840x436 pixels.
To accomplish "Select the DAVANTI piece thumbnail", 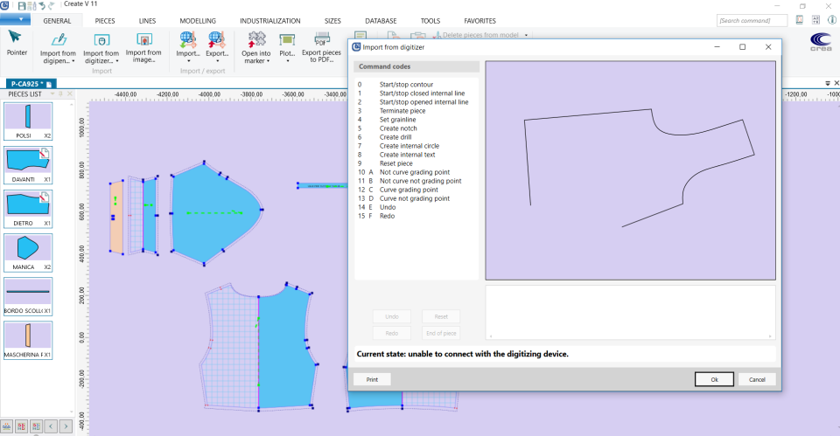I will [x=28, y=163].
